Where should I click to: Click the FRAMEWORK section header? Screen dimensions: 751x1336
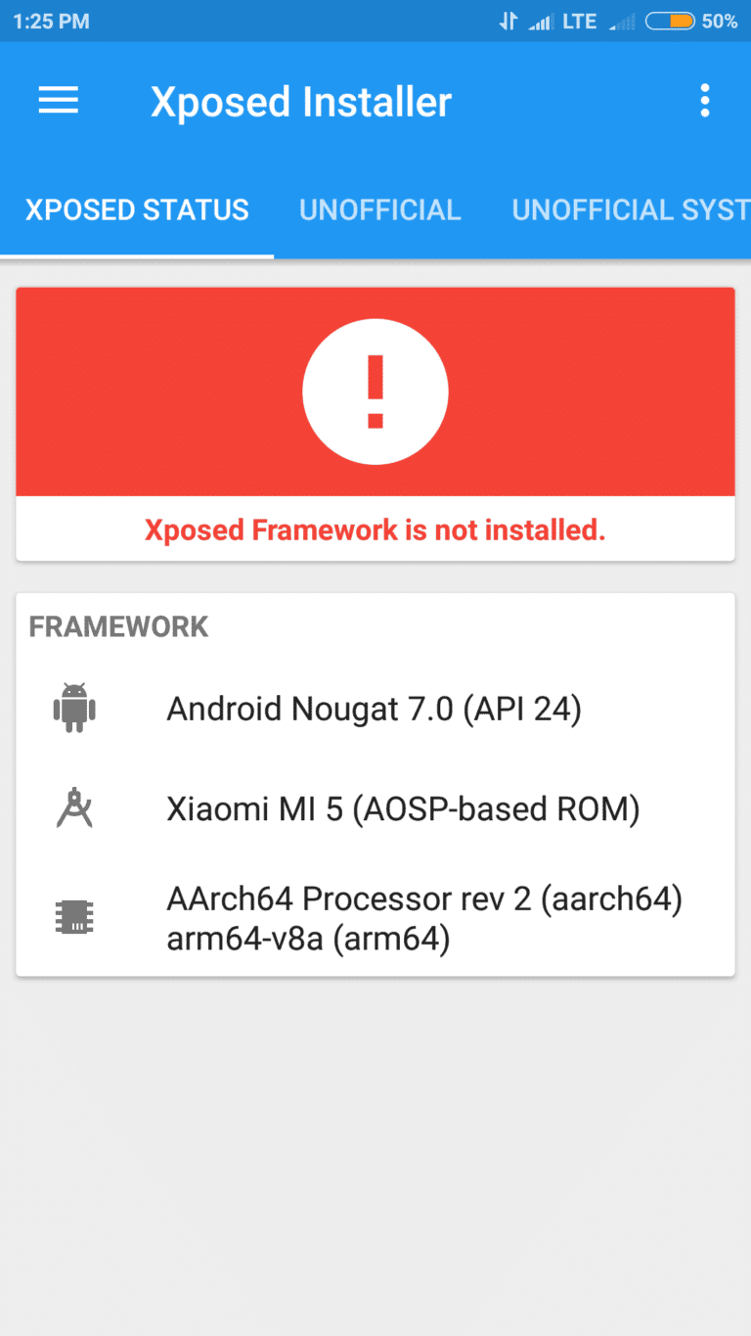point(118,625)
